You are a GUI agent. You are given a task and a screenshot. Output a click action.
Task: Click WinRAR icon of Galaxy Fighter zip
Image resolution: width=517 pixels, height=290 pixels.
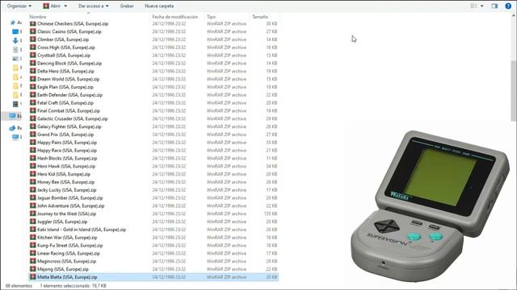(32, 126)
